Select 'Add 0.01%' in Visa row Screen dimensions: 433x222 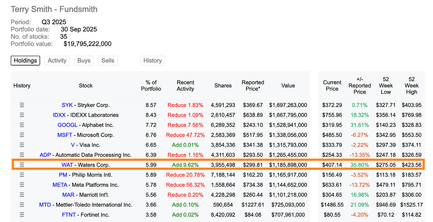185,145
